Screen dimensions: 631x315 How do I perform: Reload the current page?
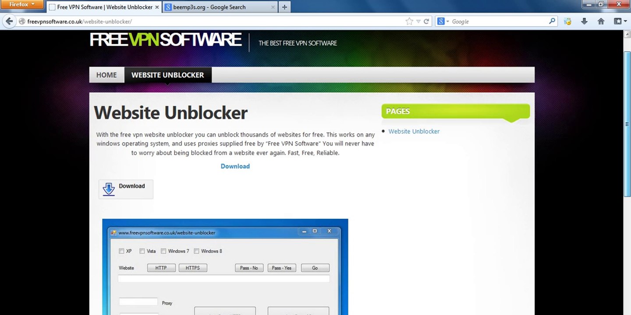coord(426,21)
